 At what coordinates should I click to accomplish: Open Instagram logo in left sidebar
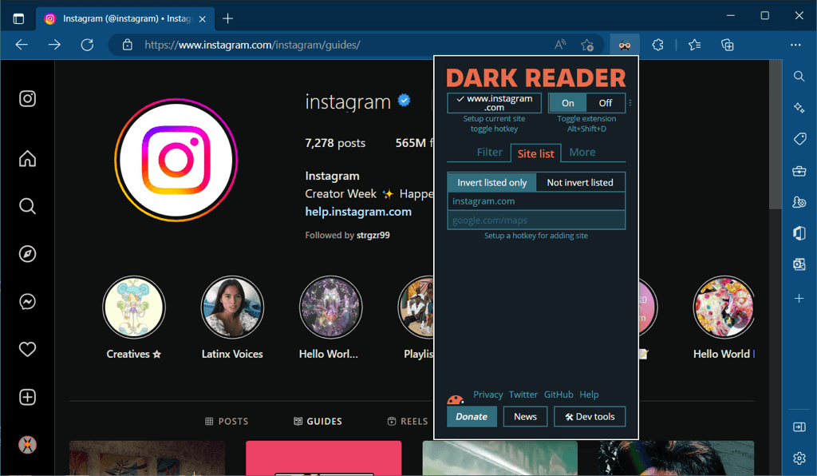[x=28, y=98]
